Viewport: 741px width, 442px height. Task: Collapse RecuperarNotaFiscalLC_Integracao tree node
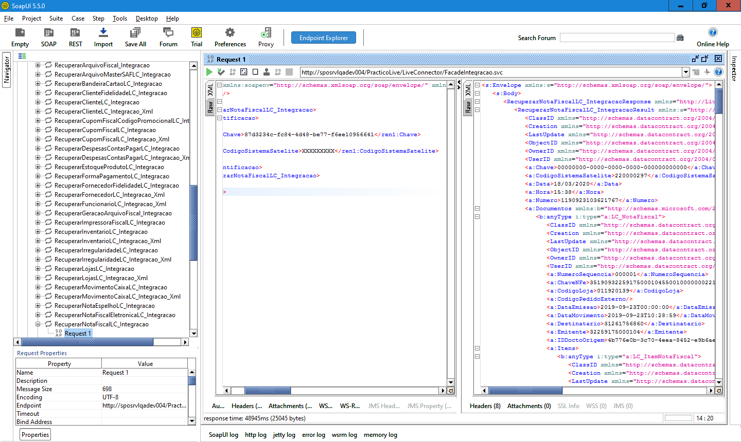point(38,324)
